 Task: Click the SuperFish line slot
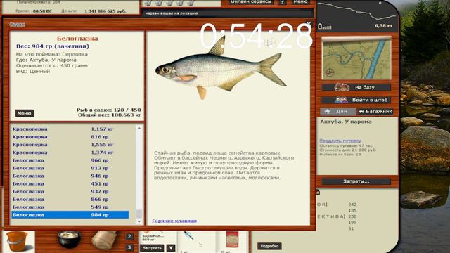tap(157, 237)
